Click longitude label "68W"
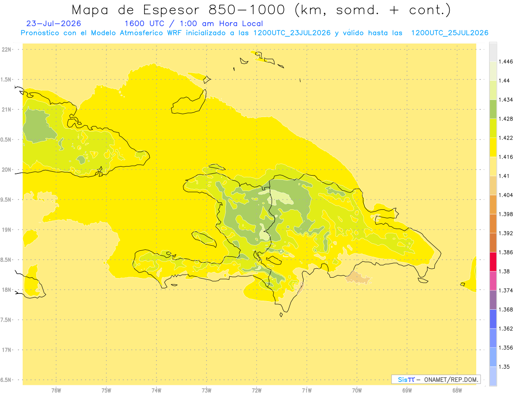 [x=457, y=390]
